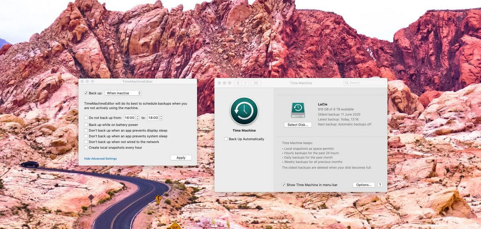This screenshot has width=481, height=229.
Task: Click the LaCie disk name
Action: (323, 104)
